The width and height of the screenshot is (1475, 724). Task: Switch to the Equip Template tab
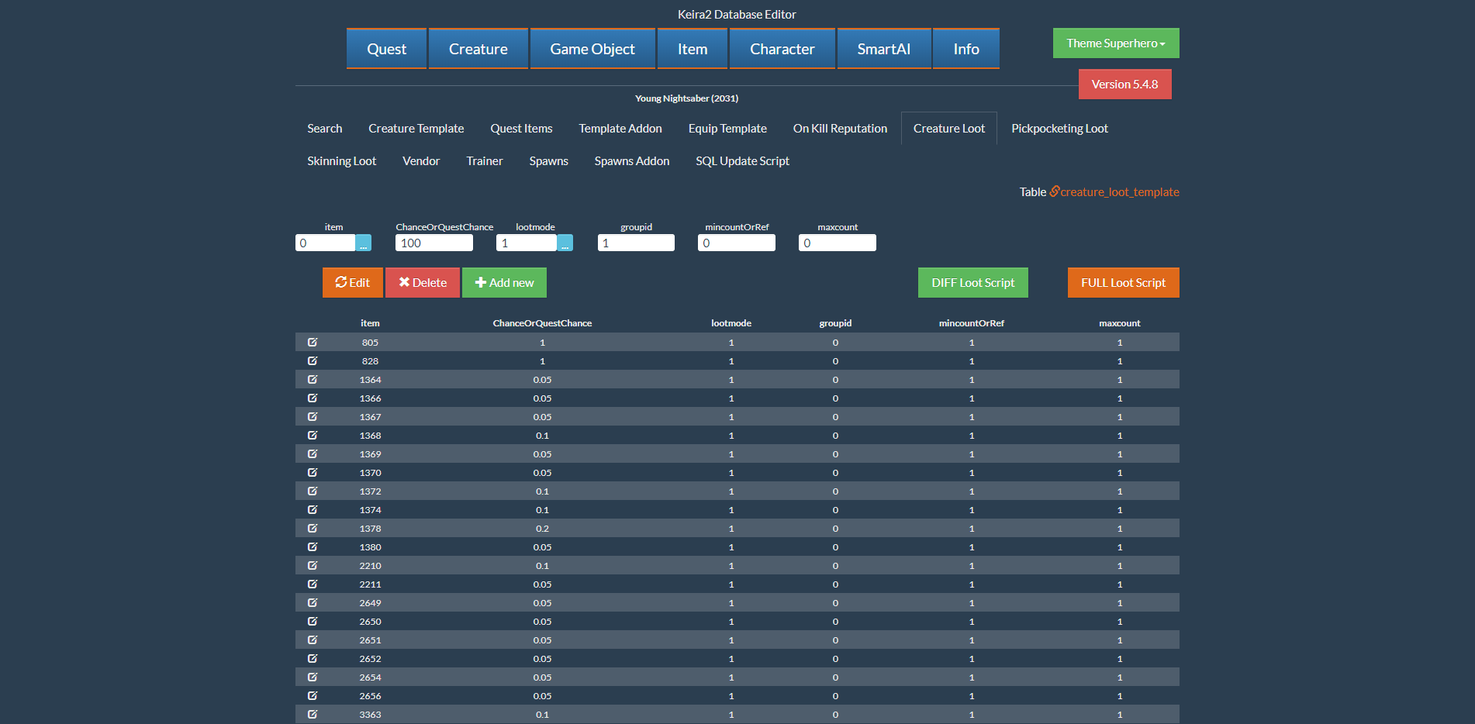(x=727, y=129)
